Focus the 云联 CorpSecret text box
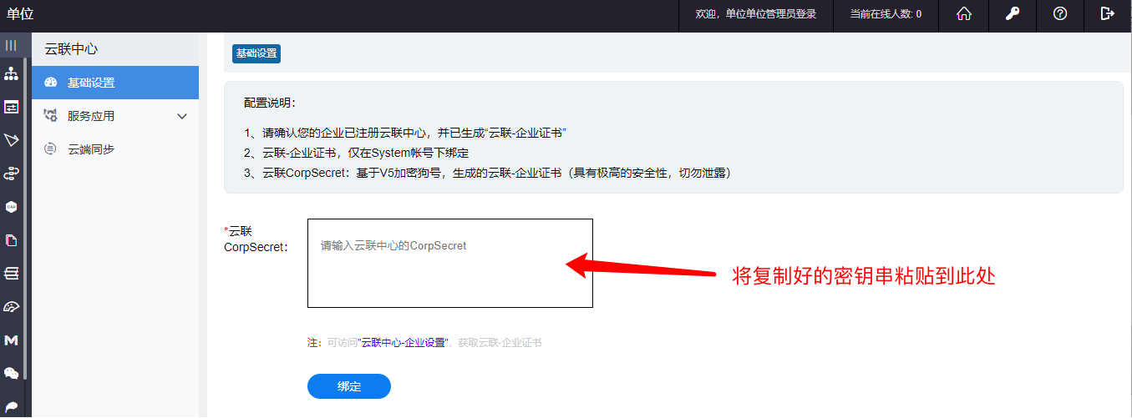1132x418 pixels. (450, 263)
